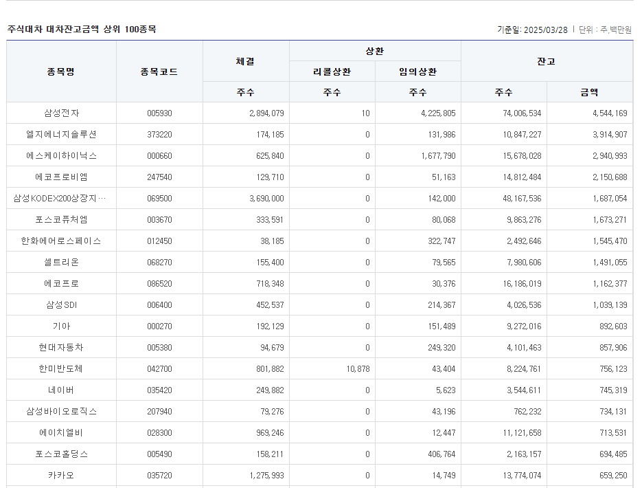
Task: Select the 포스코퓨처엠 stock name
Action: 61,220
